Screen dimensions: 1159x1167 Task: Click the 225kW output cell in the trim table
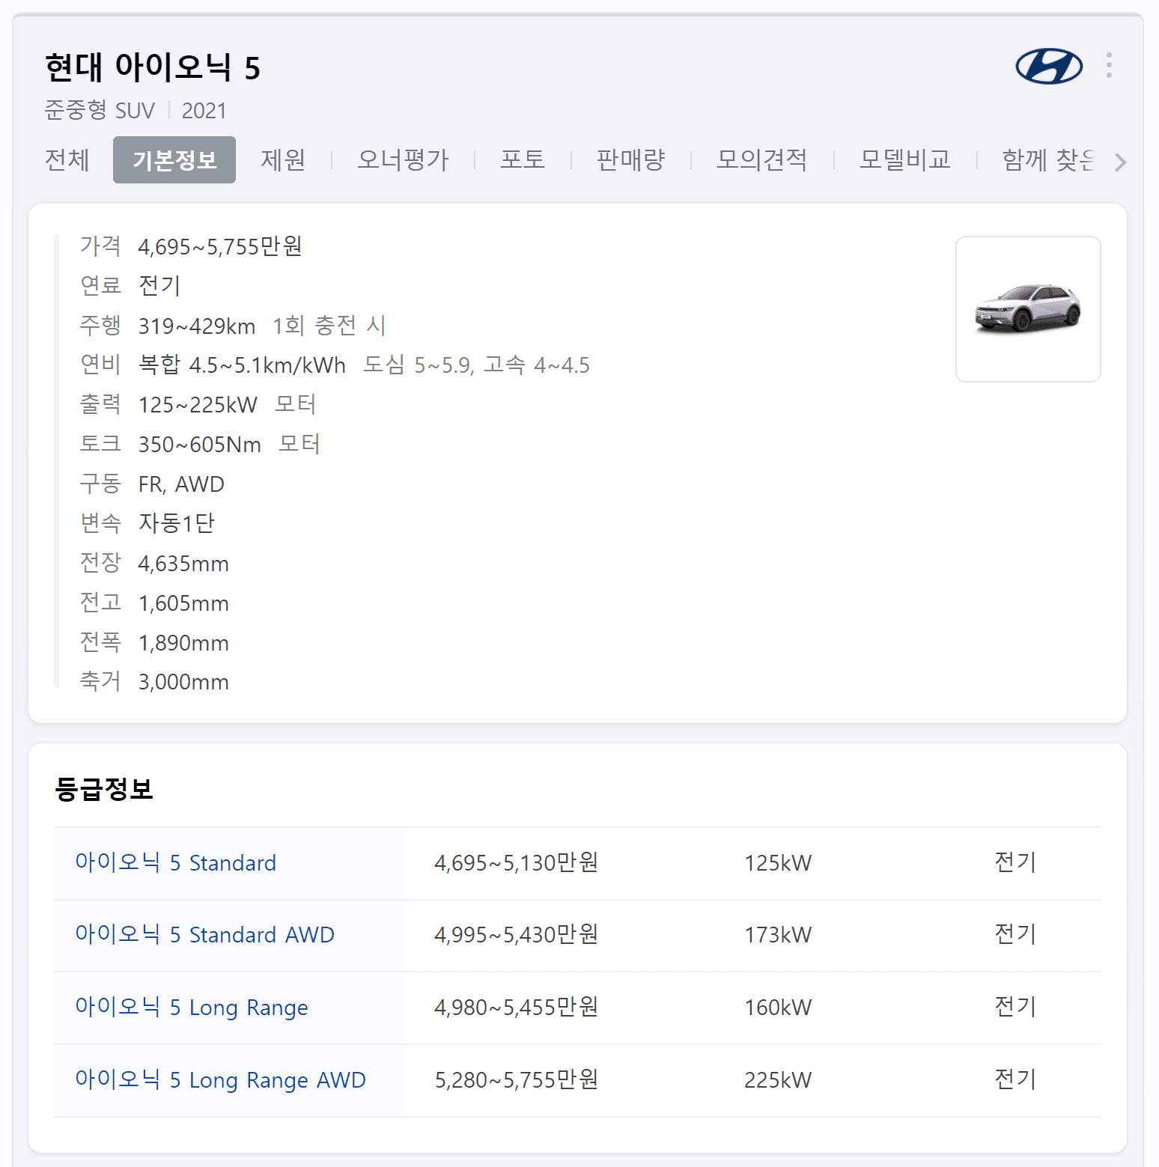[778, 1080]
